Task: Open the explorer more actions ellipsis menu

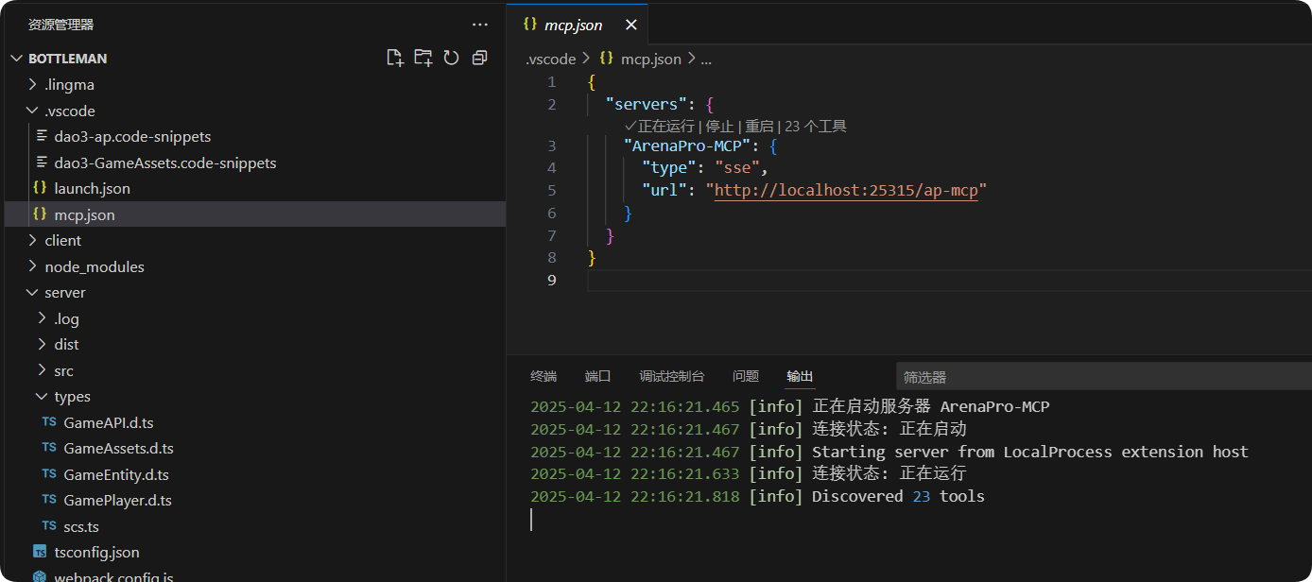Action: 480,25
